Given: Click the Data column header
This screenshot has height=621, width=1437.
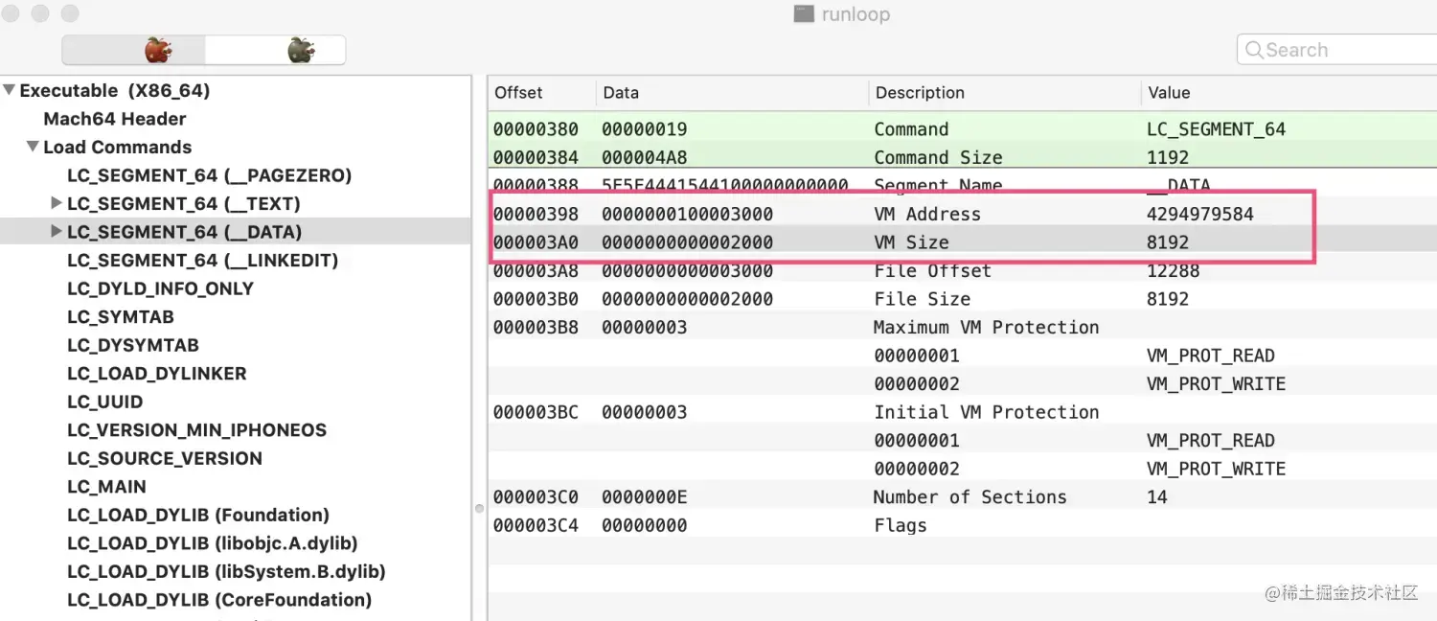Looking at the screenshot, I should (x=732, y=93).
